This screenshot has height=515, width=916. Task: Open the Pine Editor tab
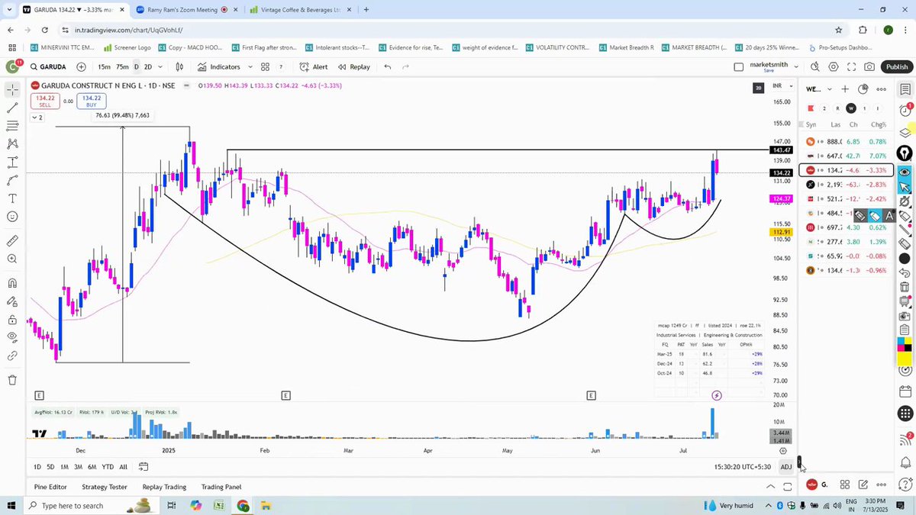(50, 487)
